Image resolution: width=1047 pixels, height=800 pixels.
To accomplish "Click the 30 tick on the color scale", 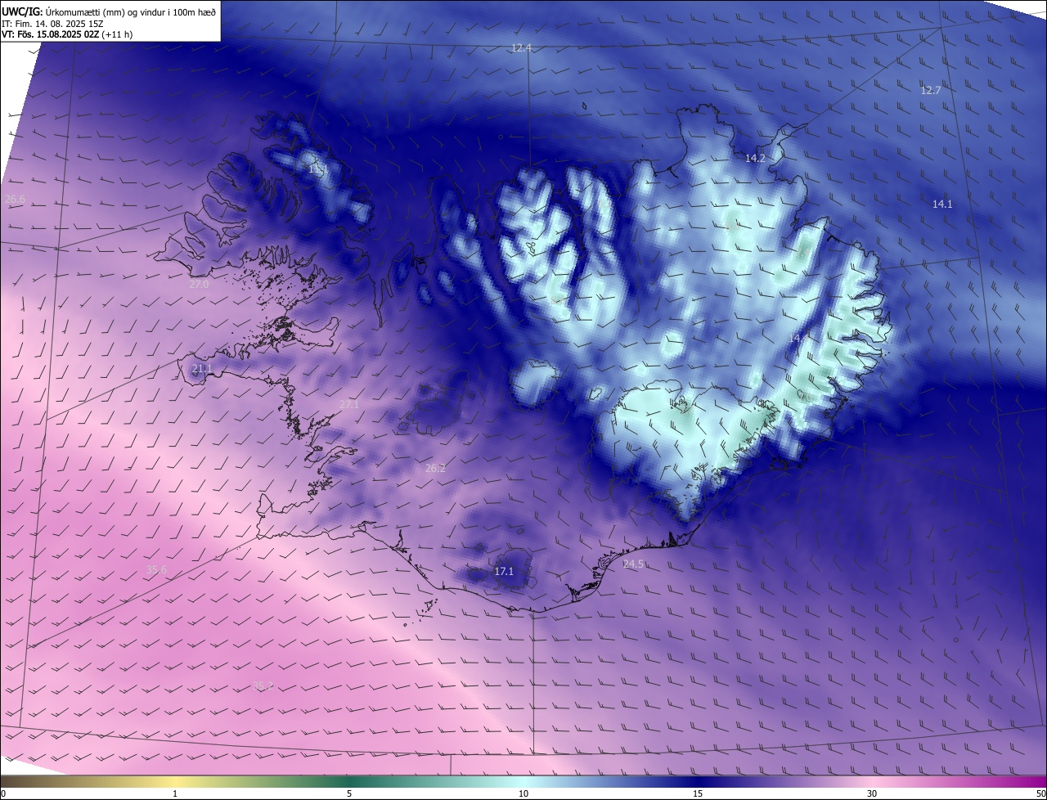I will pyautogui.click(x=872, y=793).
